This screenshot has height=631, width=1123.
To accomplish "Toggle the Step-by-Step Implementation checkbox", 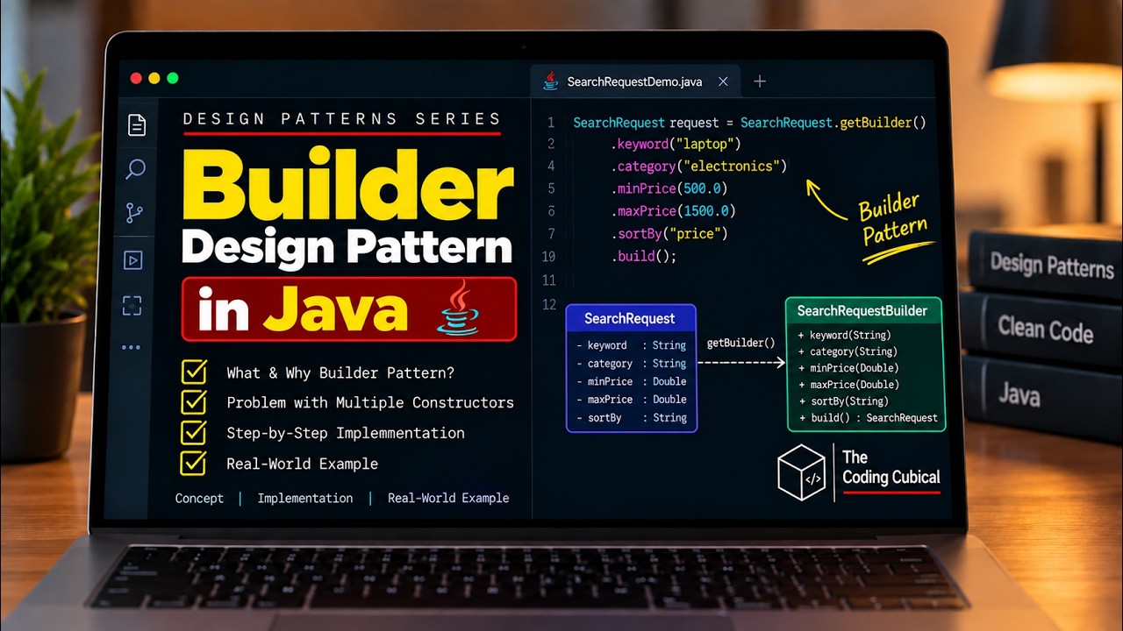I will pyautogui.click(x=193, y=432).
